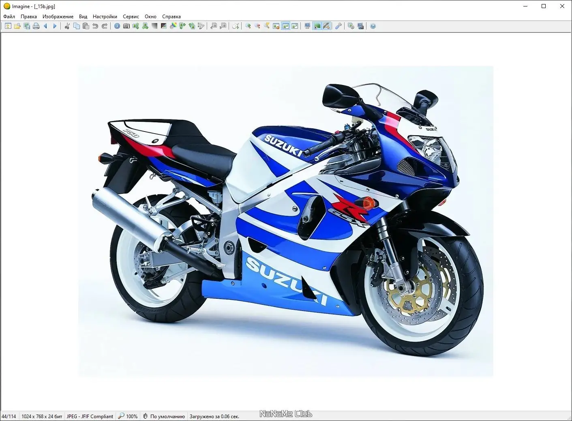
Task: Redo the action in the toolbar
Action: pos(105,26)
